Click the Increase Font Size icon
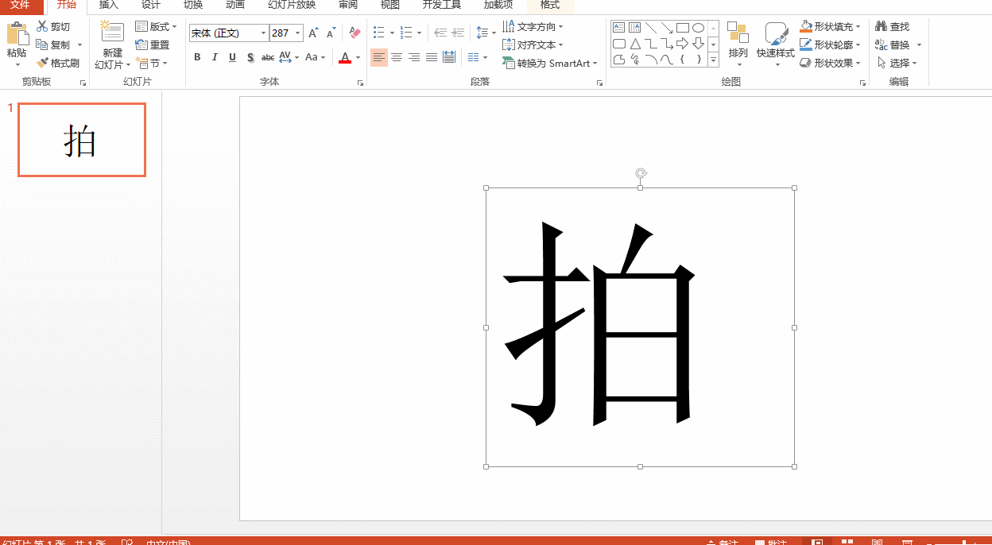The image size is (992, 545). pyautogui.click(x=313, y=33)
